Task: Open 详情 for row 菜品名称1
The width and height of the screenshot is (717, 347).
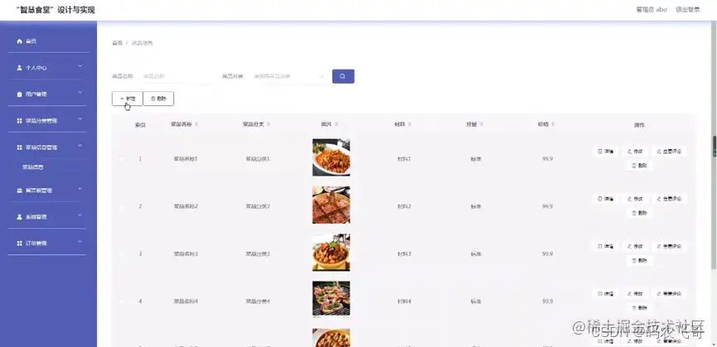Action: (x=605, y=151)
